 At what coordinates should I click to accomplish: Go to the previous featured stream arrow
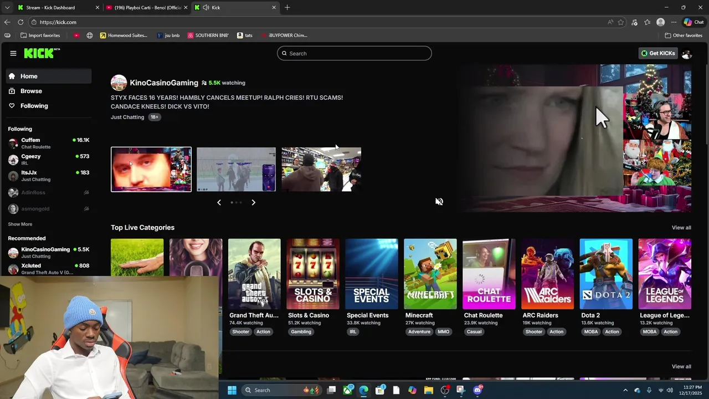pos(219,202)
